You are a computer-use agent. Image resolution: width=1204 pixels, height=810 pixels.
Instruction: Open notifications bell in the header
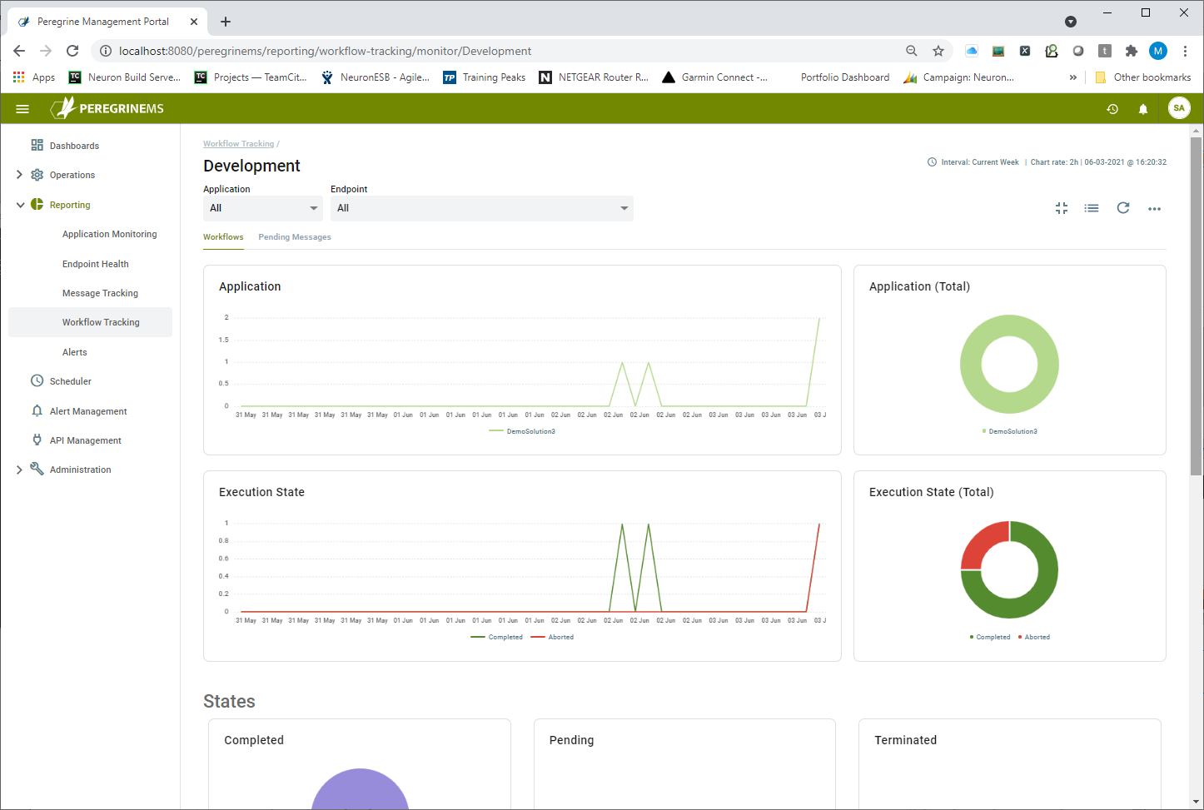(1143, 109)
